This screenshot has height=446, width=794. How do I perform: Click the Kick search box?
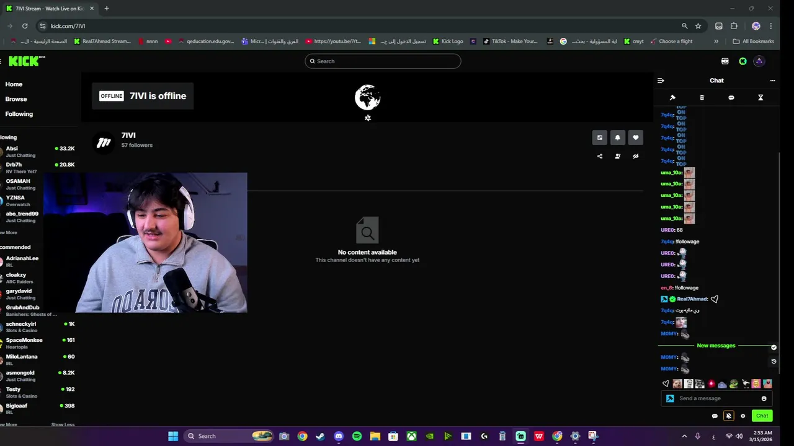click(383, 61)
